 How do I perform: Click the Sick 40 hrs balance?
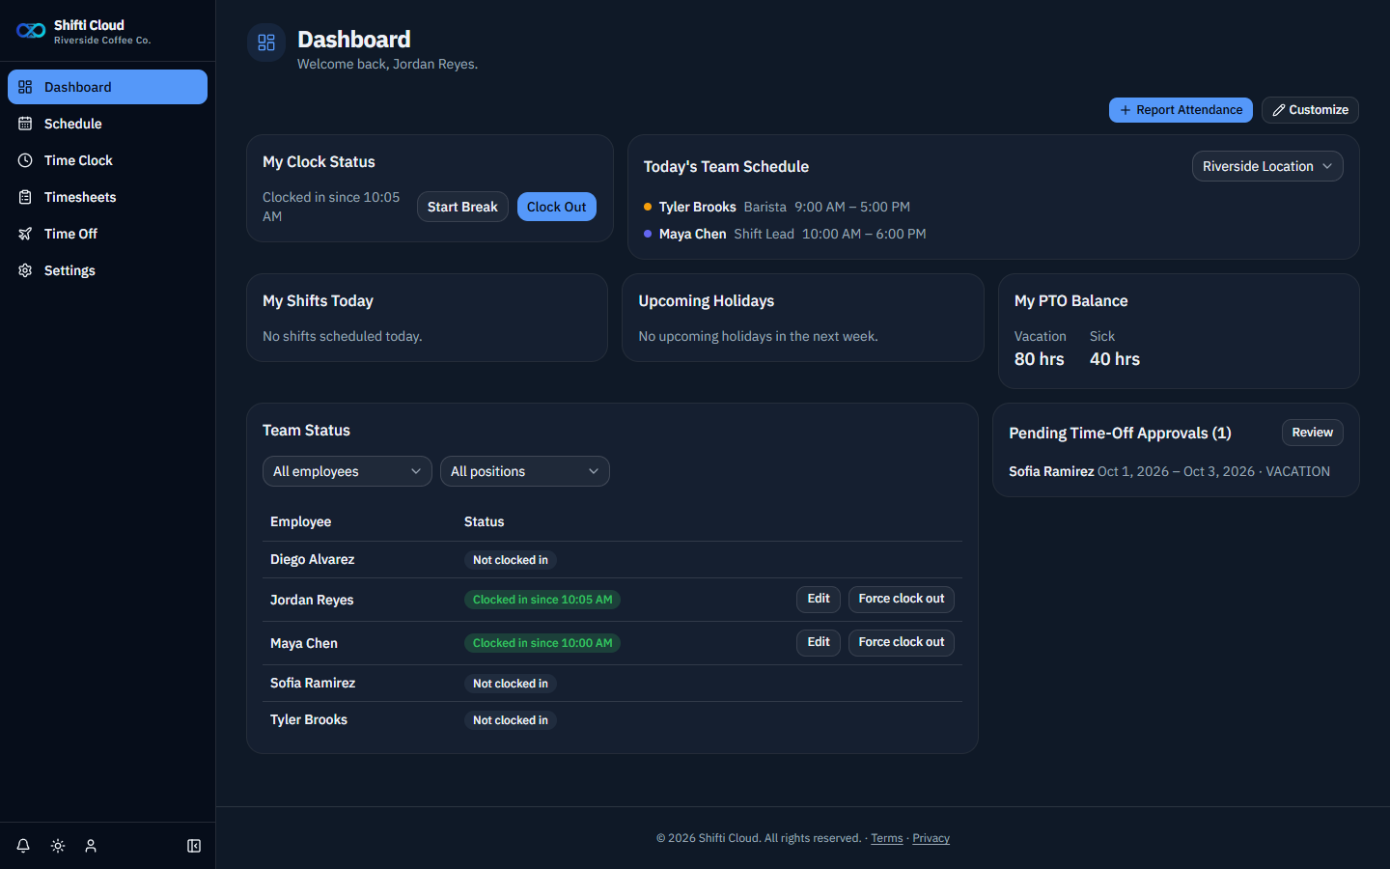tap(1115, 349)
